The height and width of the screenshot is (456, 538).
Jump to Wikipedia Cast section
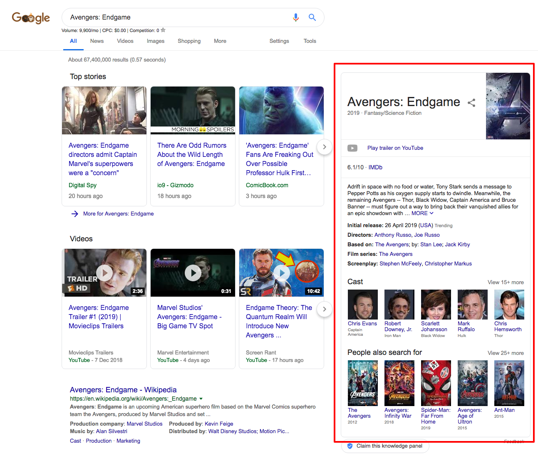pyautogui.click(x=75, y=441)
